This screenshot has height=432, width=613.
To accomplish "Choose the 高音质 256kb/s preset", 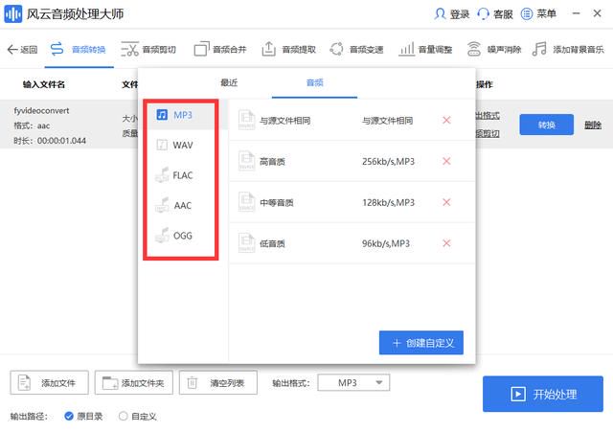I will pyautogui.click(x=352, y=162).
